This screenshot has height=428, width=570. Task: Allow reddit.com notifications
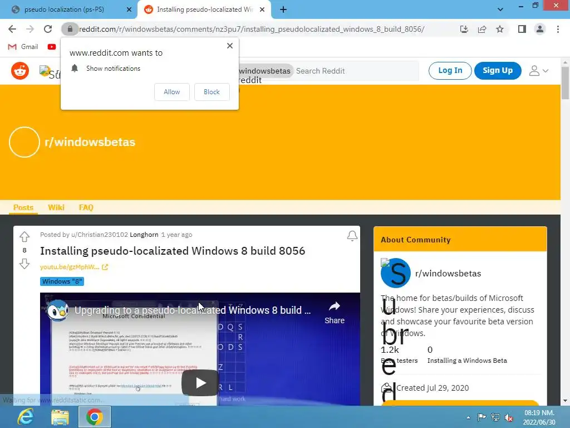pos(171,92)
